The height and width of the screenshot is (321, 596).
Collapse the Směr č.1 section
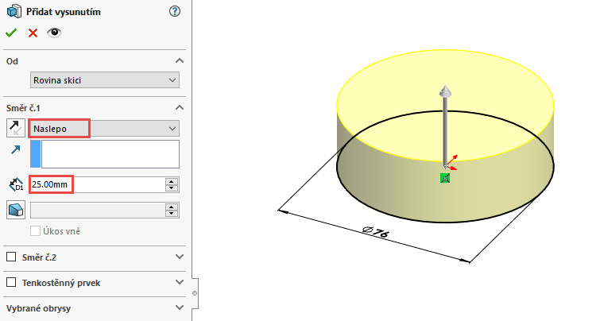[x=180, y=108]
